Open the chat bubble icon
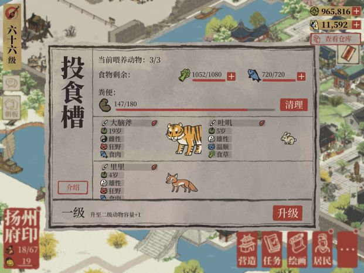The width and height of the screenshot is (364, 273). coord(12,83)
